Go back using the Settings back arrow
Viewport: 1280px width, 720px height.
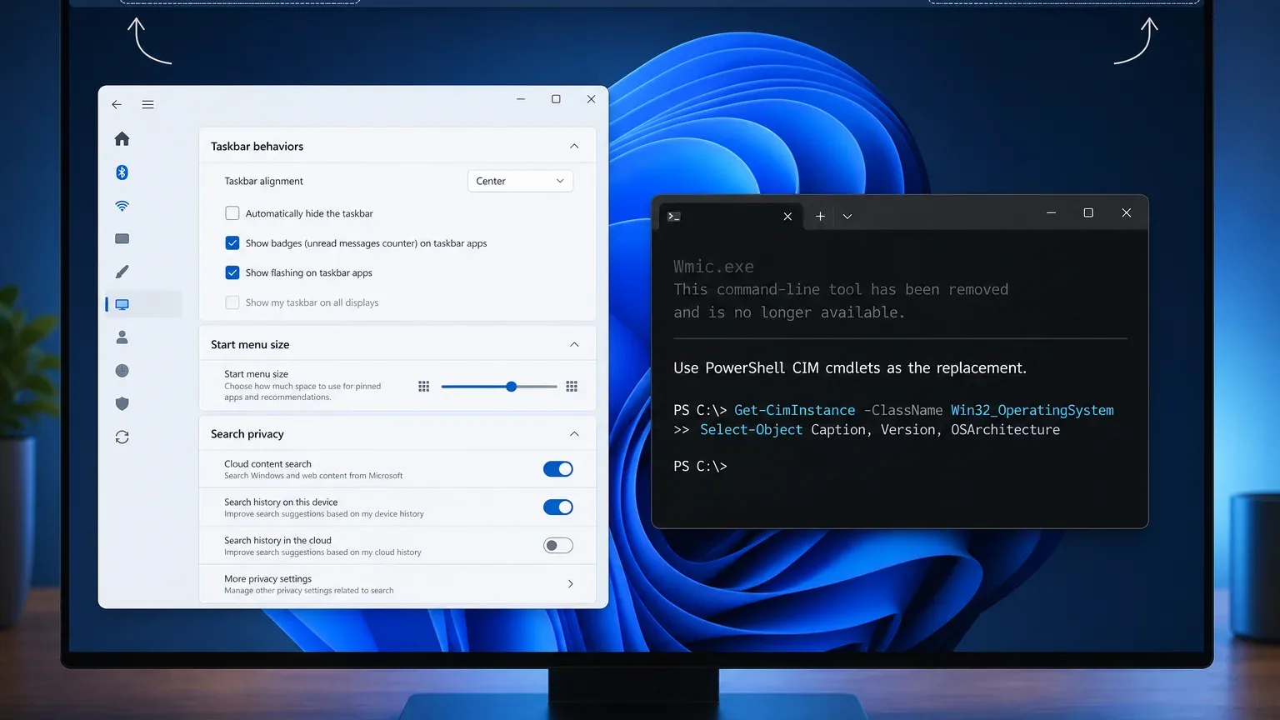pyautogui.click(x=117, y=104)
